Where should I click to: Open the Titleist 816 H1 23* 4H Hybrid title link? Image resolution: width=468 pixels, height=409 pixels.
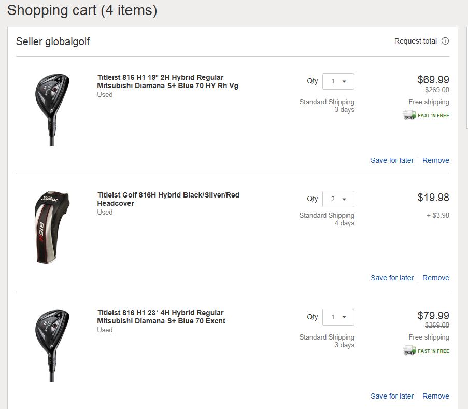point(161,317)
